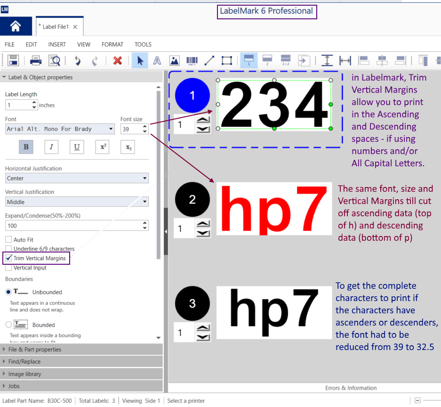Collapse Label & Object properties panel
The width and height of the screenshot is (441, 407).
4,77
